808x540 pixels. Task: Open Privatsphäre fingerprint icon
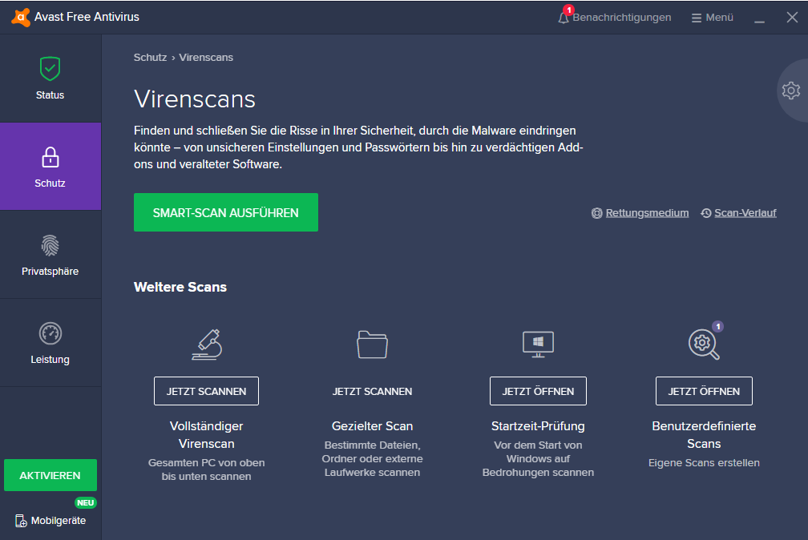tap(50, 245)
